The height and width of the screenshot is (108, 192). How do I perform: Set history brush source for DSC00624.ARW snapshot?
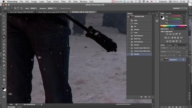(128, 16)
